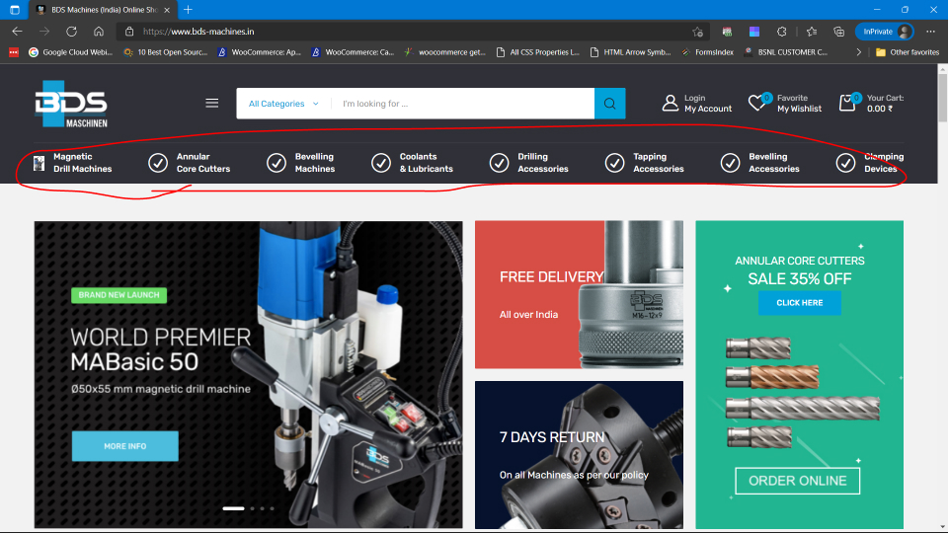949x534 pixels.
Task: Select the second slider dot
Action: click(253, 508)
